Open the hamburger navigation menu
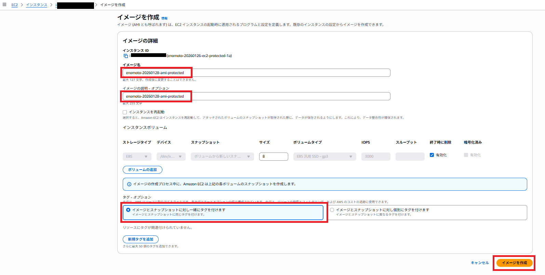 pos(4,5)
